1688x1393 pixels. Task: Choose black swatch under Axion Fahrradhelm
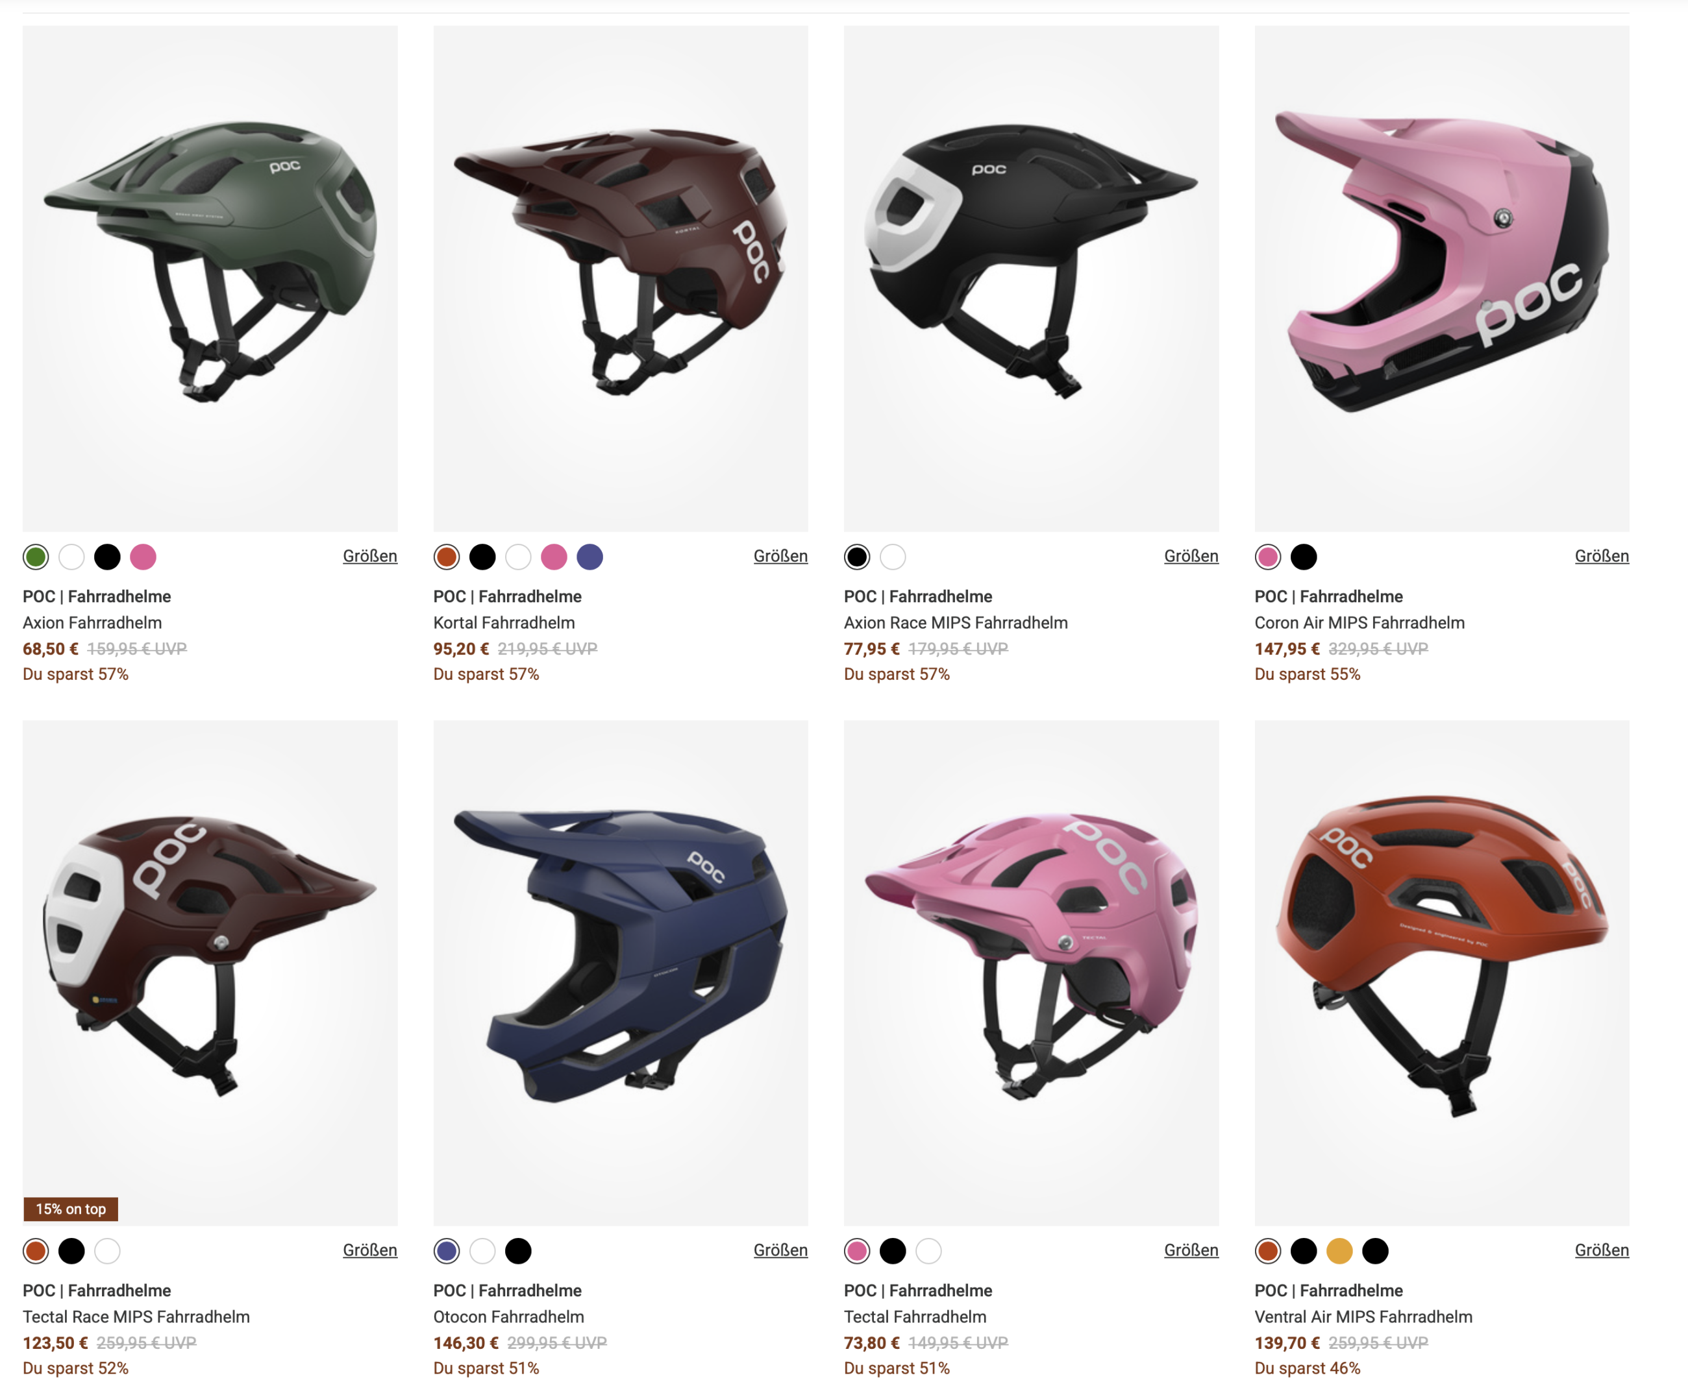pos(107,557)
